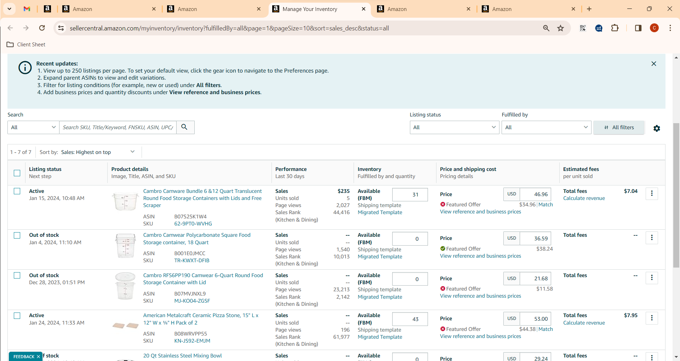Open inventory Preferences gear icon
Image resolution: width=680 pixels, height=361 pixels.
[x=657, y=128]
